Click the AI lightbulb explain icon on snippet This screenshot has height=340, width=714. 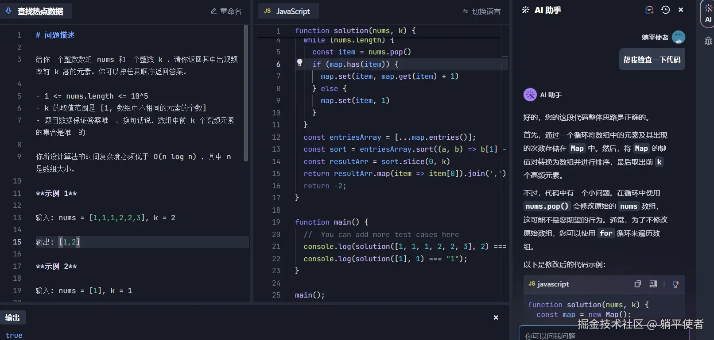tap(675, 284)
